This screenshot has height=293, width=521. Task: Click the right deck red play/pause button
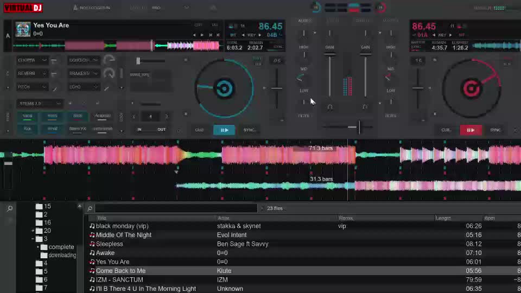pos(471,130)
